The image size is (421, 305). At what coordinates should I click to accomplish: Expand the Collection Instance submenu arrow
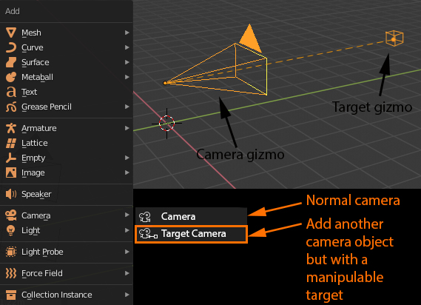(x=127, y=295)
